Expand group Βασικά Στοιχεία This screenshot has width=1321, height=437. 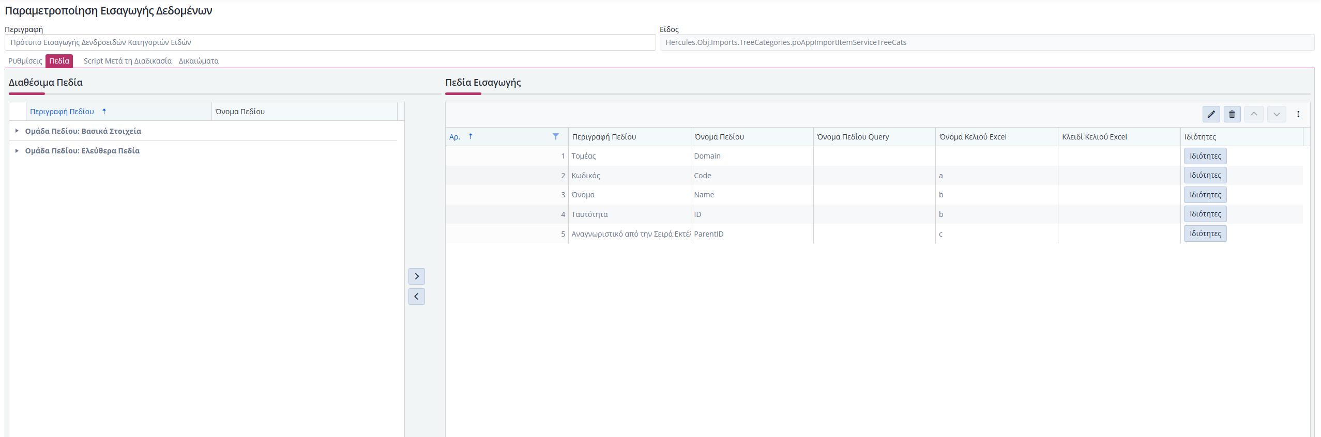(x=17, y=131)
